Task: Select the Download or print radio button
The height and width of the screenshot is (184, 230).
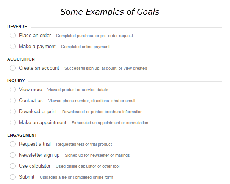Action: [x=13, y=112]
